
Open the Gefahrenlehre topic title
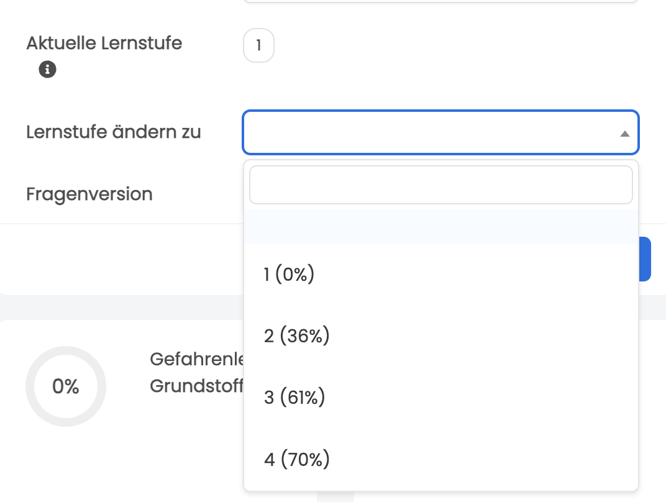(x=196, y=359)
